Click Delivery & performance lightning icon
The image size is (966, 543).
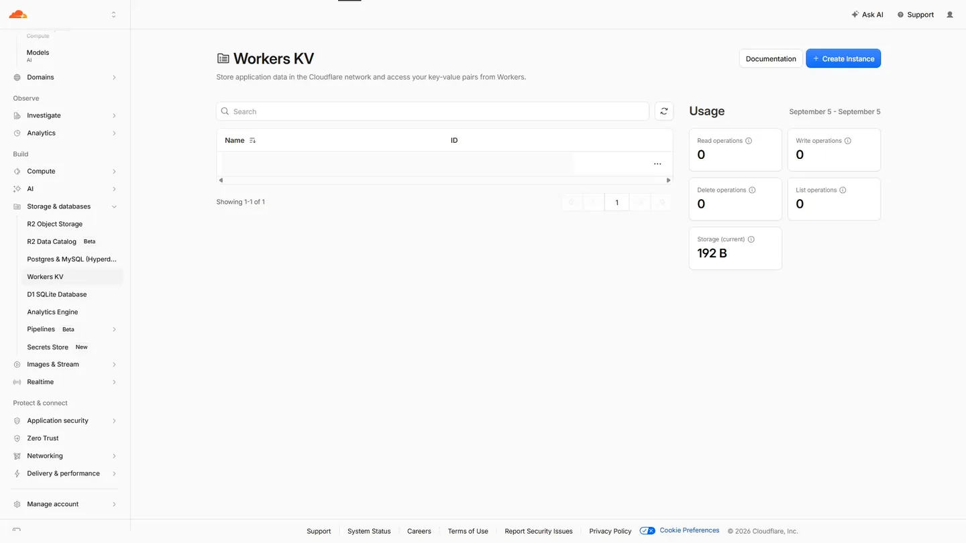(x=17, y=473)
